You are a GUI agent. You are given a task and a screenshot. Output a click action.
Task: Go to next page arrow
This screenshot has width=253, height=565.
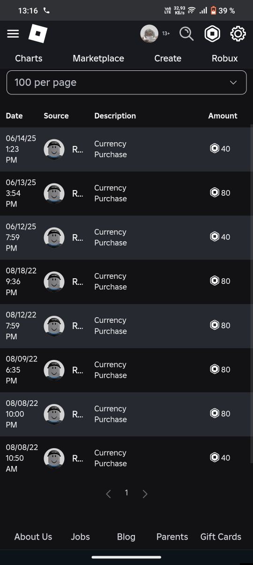point(145,494)
